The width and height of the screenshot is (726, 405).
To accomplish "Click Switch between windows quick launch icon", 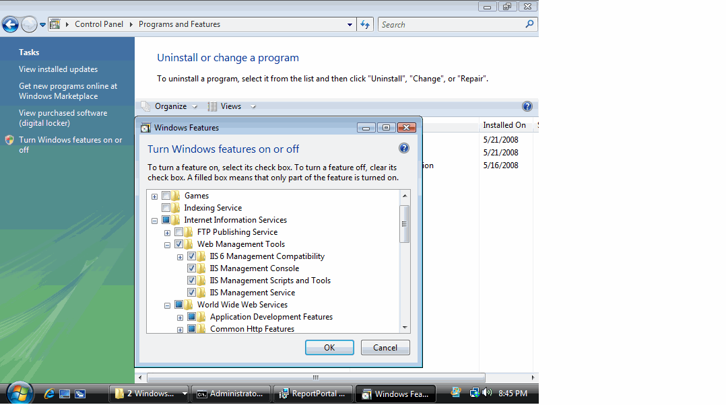I will pyautogui.click(x=80, y=394).
